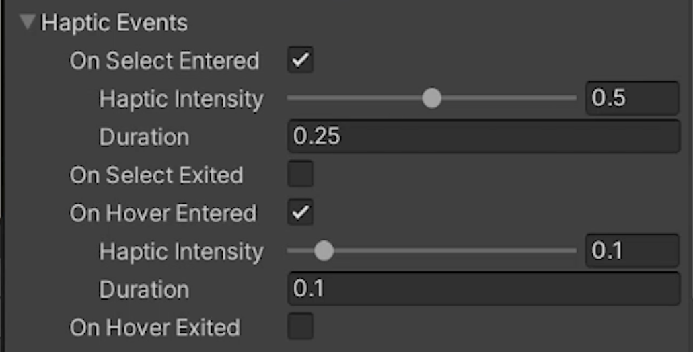Click the On Hover Exited label
The image size is (693, 352).
point(155,328)
